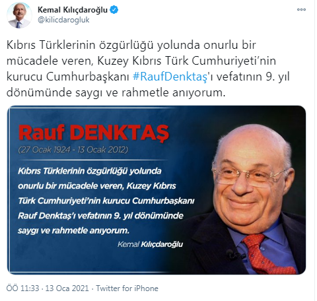Open the @kilicdarogluk handle link
The height and width of the screenshot is (301, 317).
click(63, 20)
